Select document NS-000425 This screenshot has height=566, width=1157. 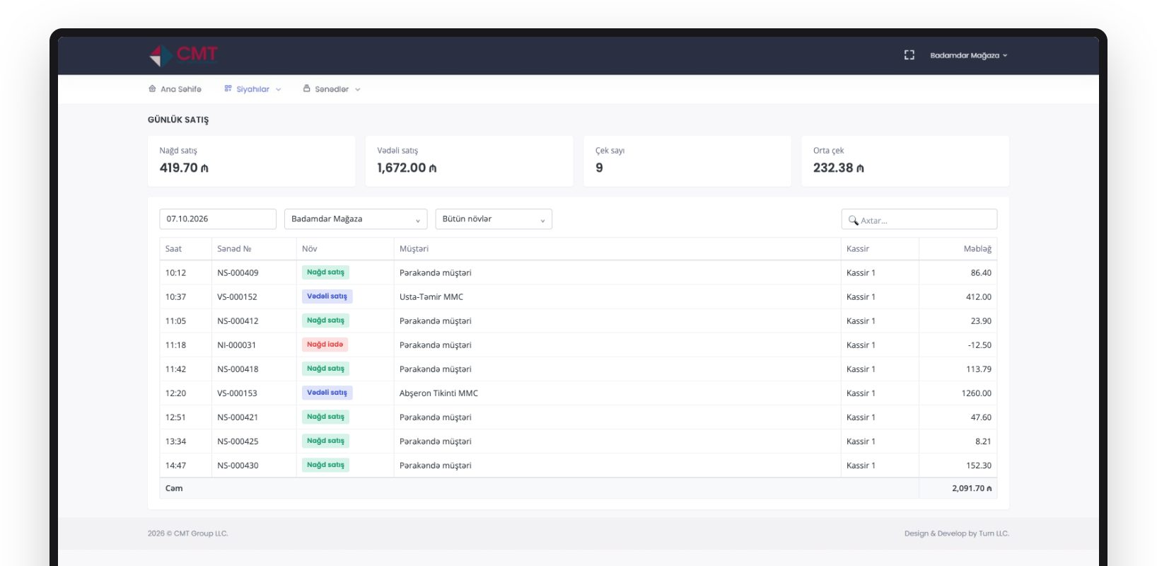pyautogui.click(x=238, y=441)
